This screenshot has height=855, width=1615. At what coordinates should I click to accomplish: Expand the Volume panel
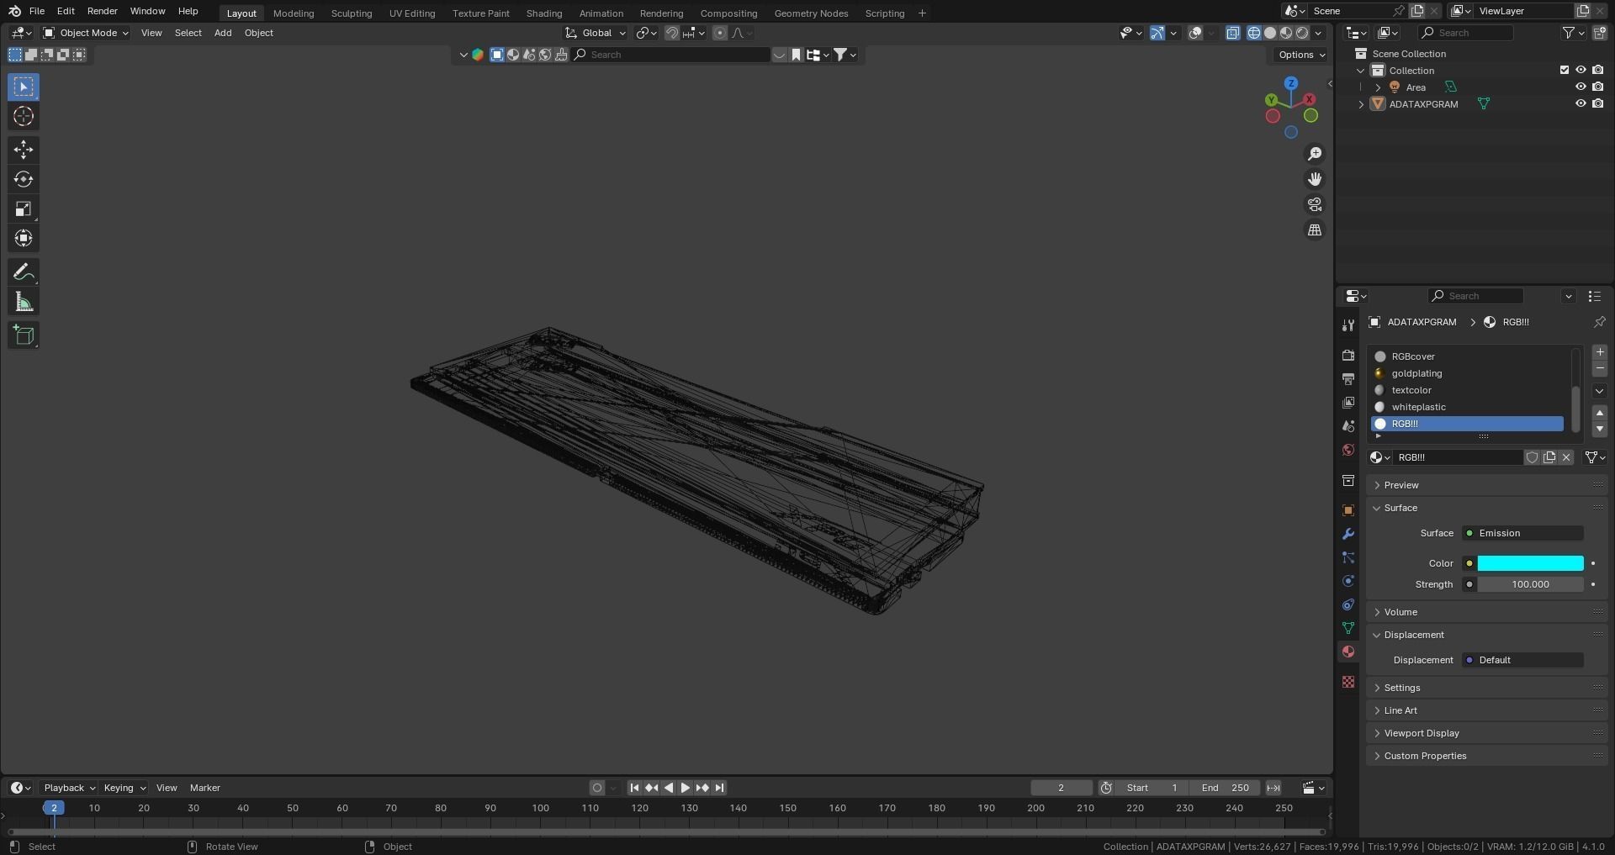click(1401, 612)
